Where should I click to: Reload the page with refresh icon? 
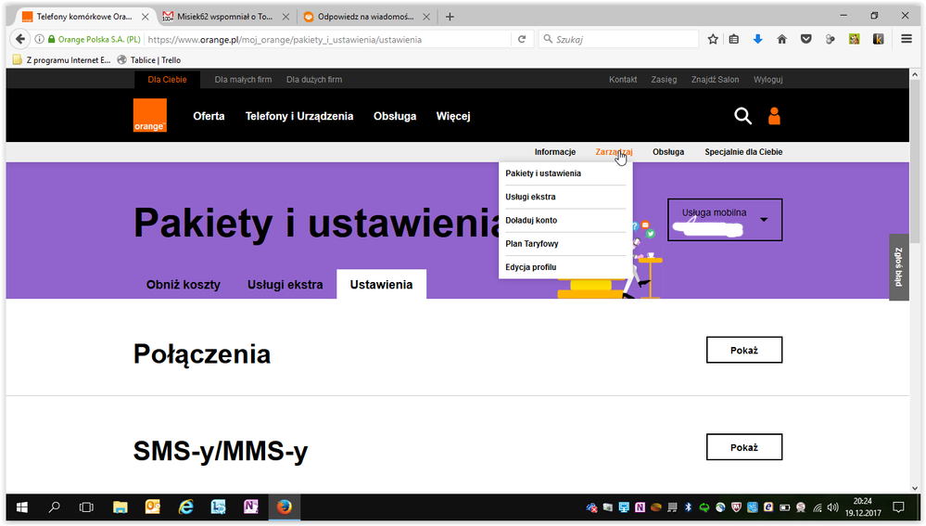[x=522, y=39]
